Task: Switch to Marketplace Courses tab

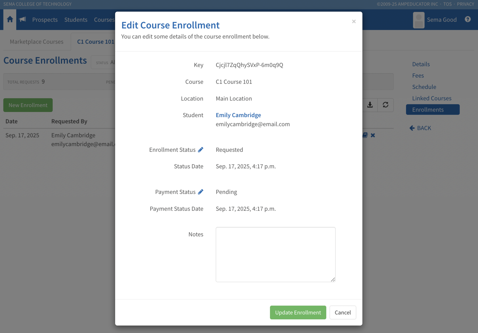Action: pos(37,42)
